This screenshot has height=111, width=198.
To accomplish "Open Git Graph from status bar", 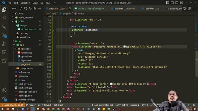I will click(x=58, y=105).
